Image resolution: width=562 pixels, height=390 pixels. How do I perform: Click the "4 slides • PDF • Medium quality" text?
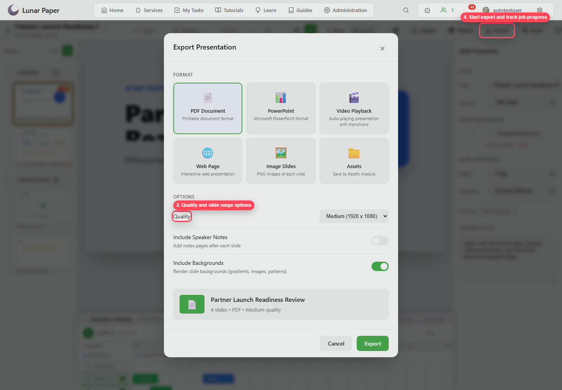(x=246, y=310)
